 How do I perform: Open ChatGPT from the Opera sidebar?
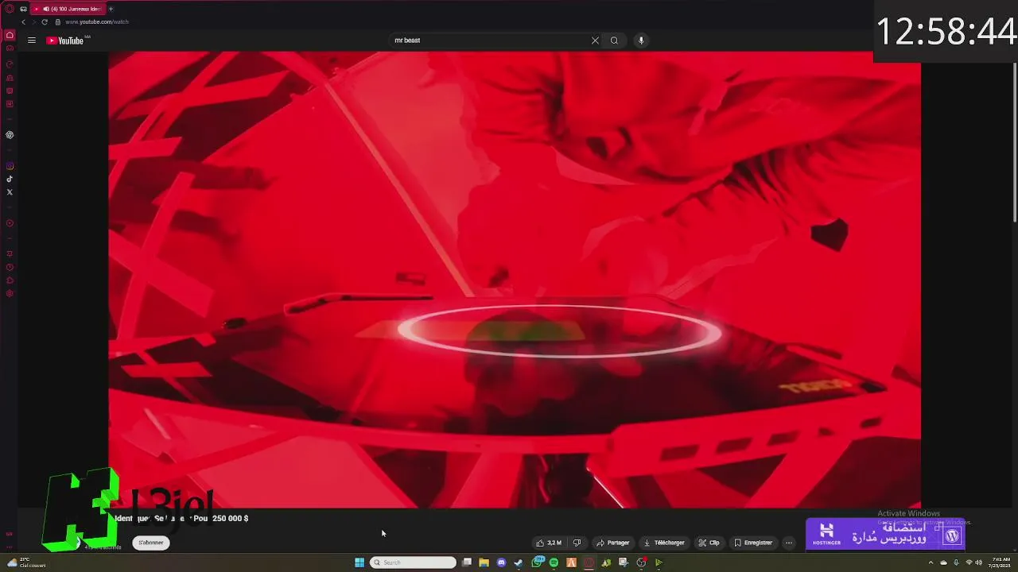click(x=10, y=135)
